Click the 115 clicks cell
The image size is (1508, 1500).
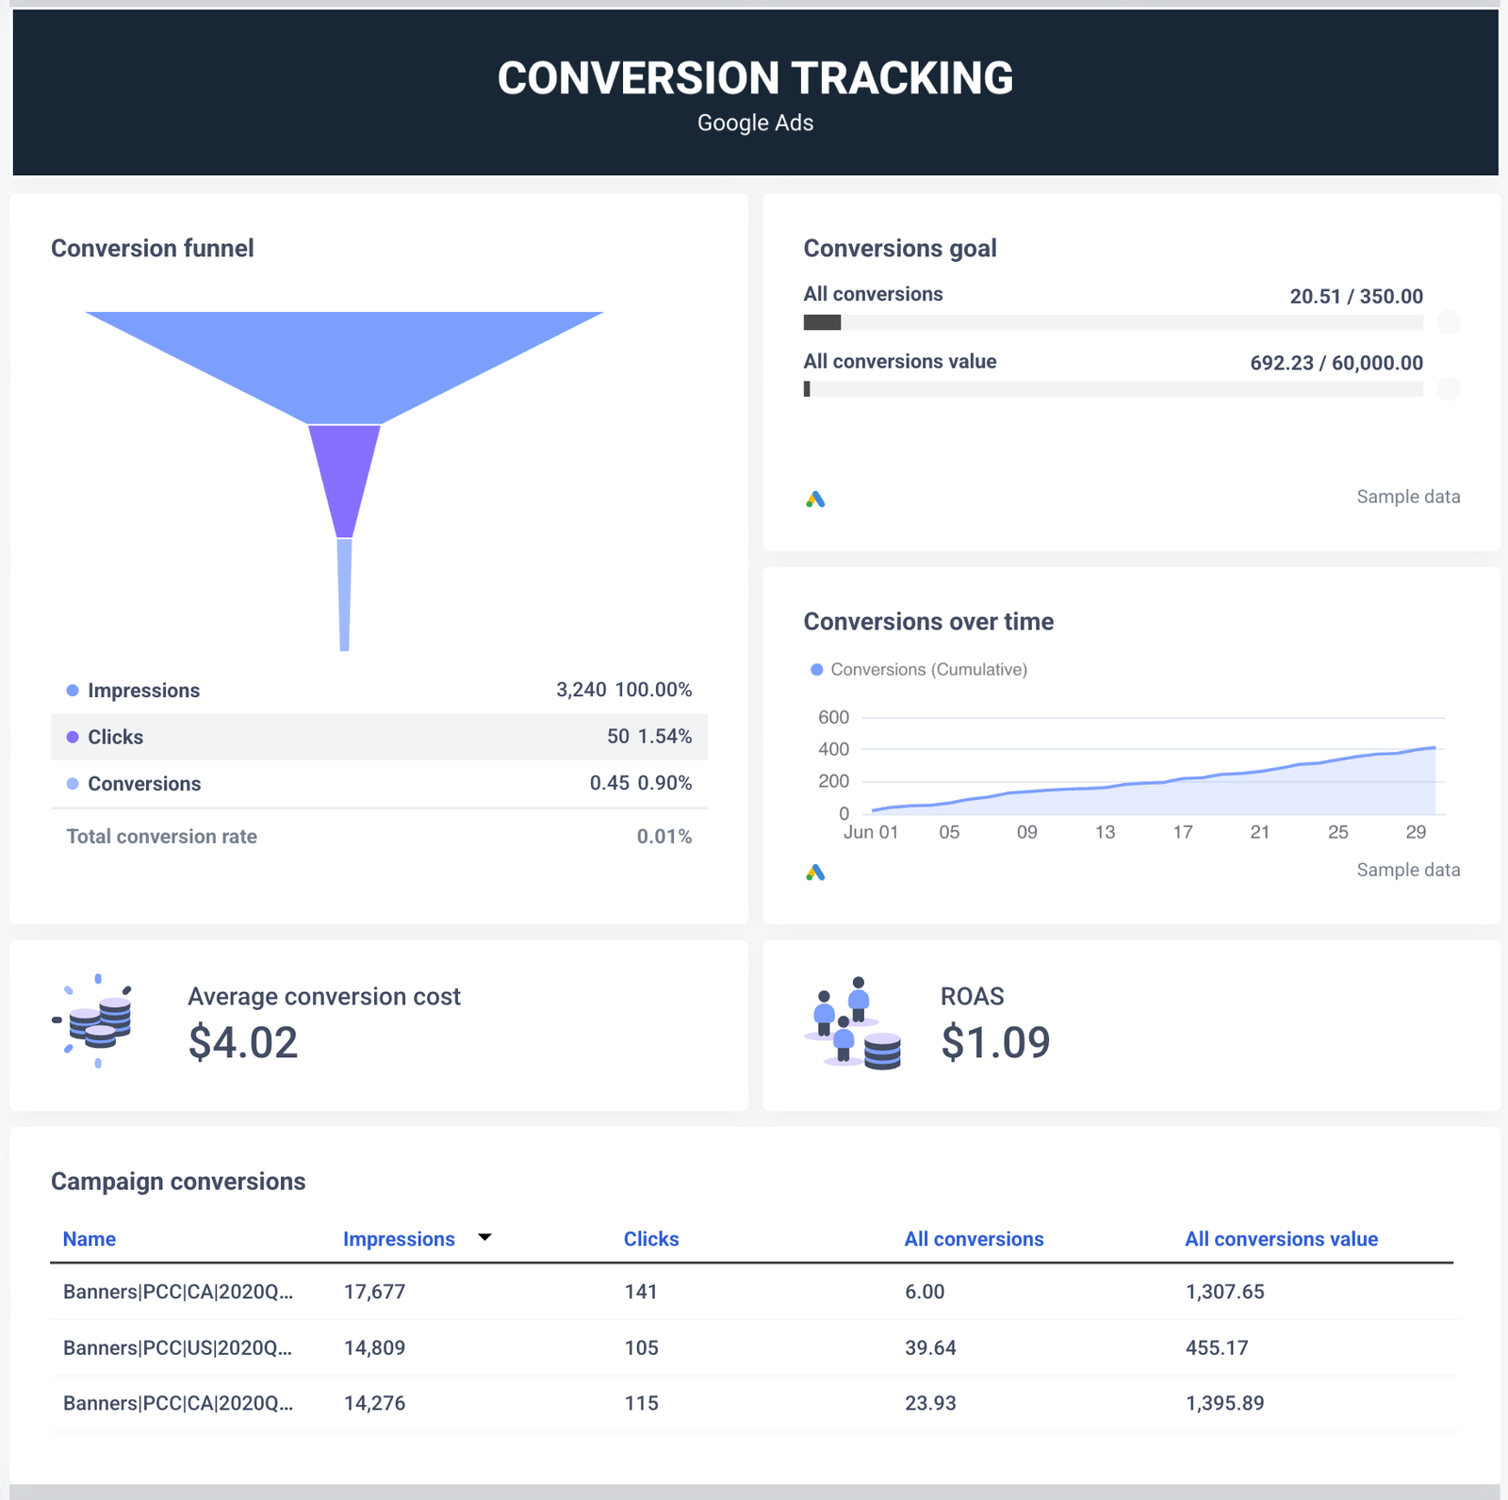tap(641, 1403)
